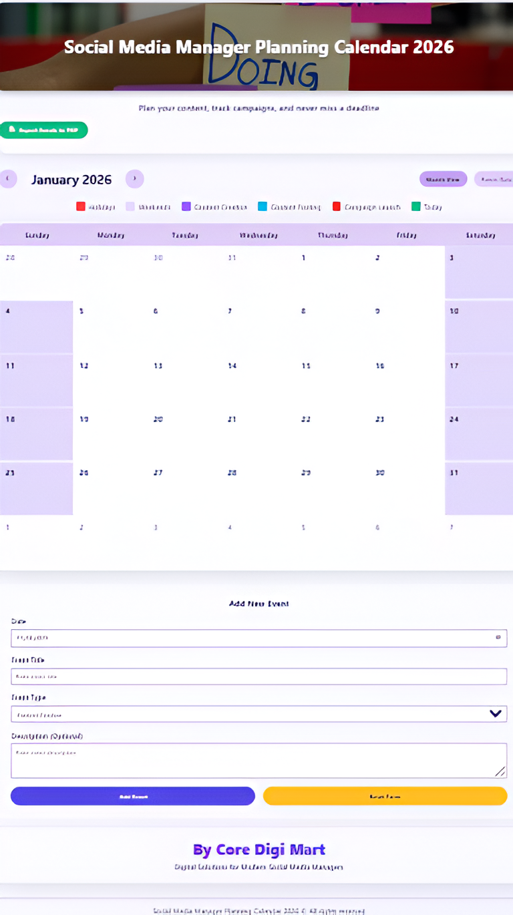The height and width of the screenshot is (915, 513).
Task: Click the January 2026 month heading
Action: click(x=71, y=180)
